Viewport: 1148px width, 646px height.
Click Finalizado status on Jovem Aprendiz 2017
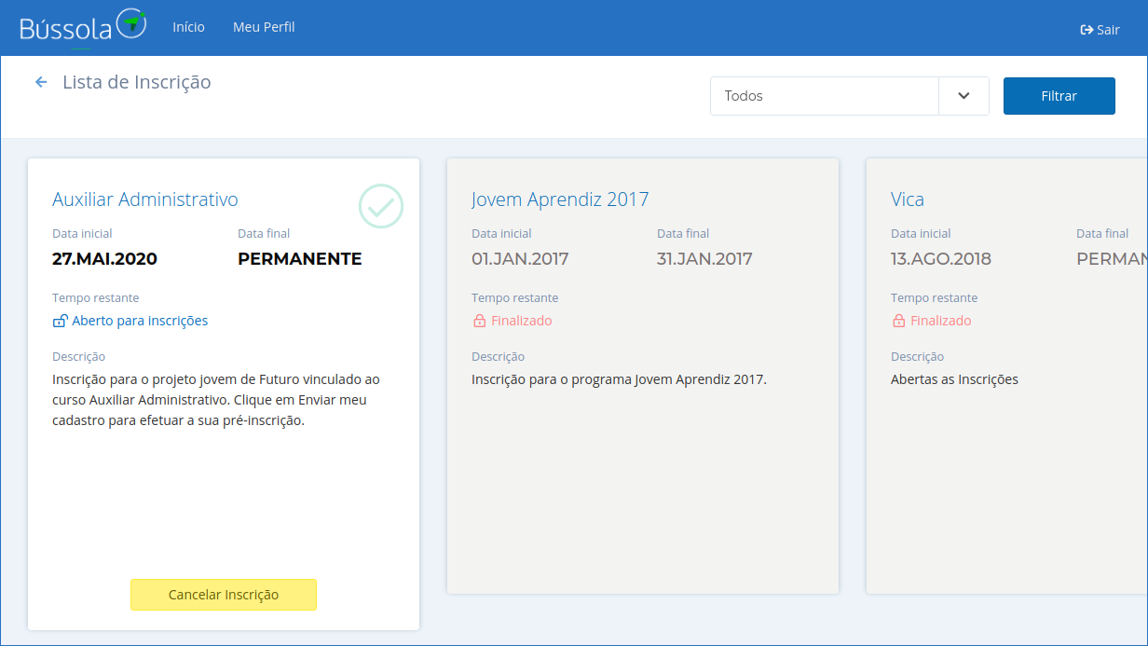coord(522,321)
